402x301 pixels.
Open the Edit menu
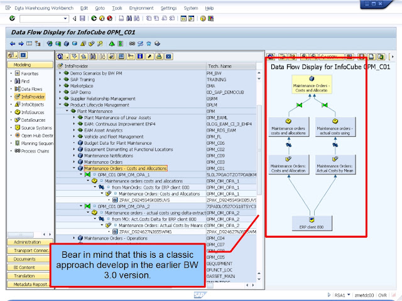[x=84, y=8]
